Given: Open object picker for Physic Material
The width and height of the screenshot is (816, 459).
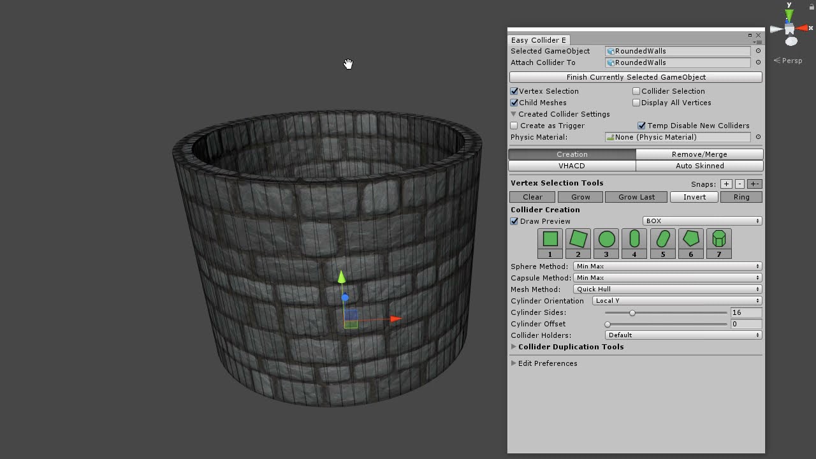Looking at the screenshot, I should (x=758, y=137).
